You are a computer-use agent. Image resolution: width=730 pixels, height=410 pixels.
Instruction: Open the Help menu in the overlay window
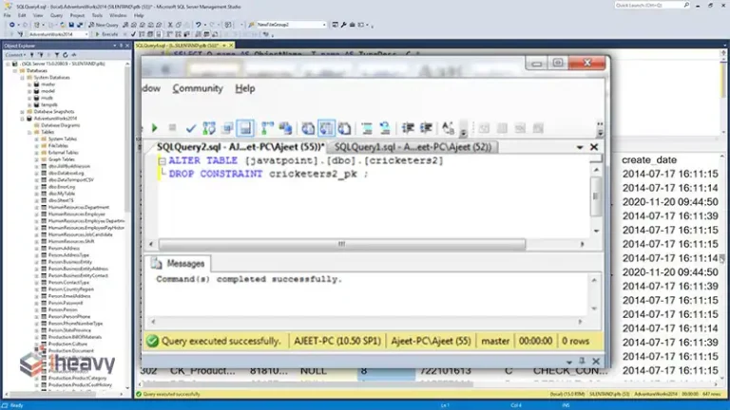coord(245,88)
